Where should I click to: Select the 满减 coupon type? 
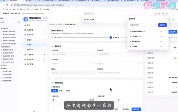click(x=55, y=91)
